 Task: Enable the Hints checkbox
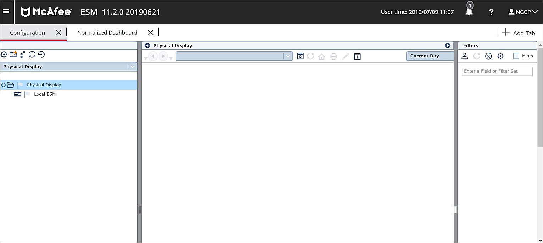click(x=517, y=56)
